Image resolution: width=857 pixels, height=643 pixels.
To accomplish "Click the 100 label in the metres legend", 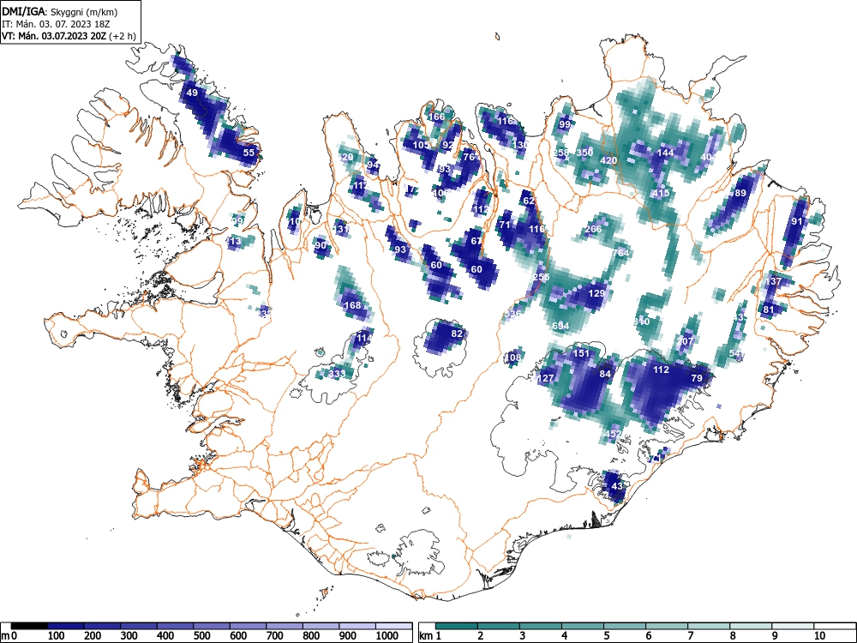I will pyautogui.click(x=57, y=636).
